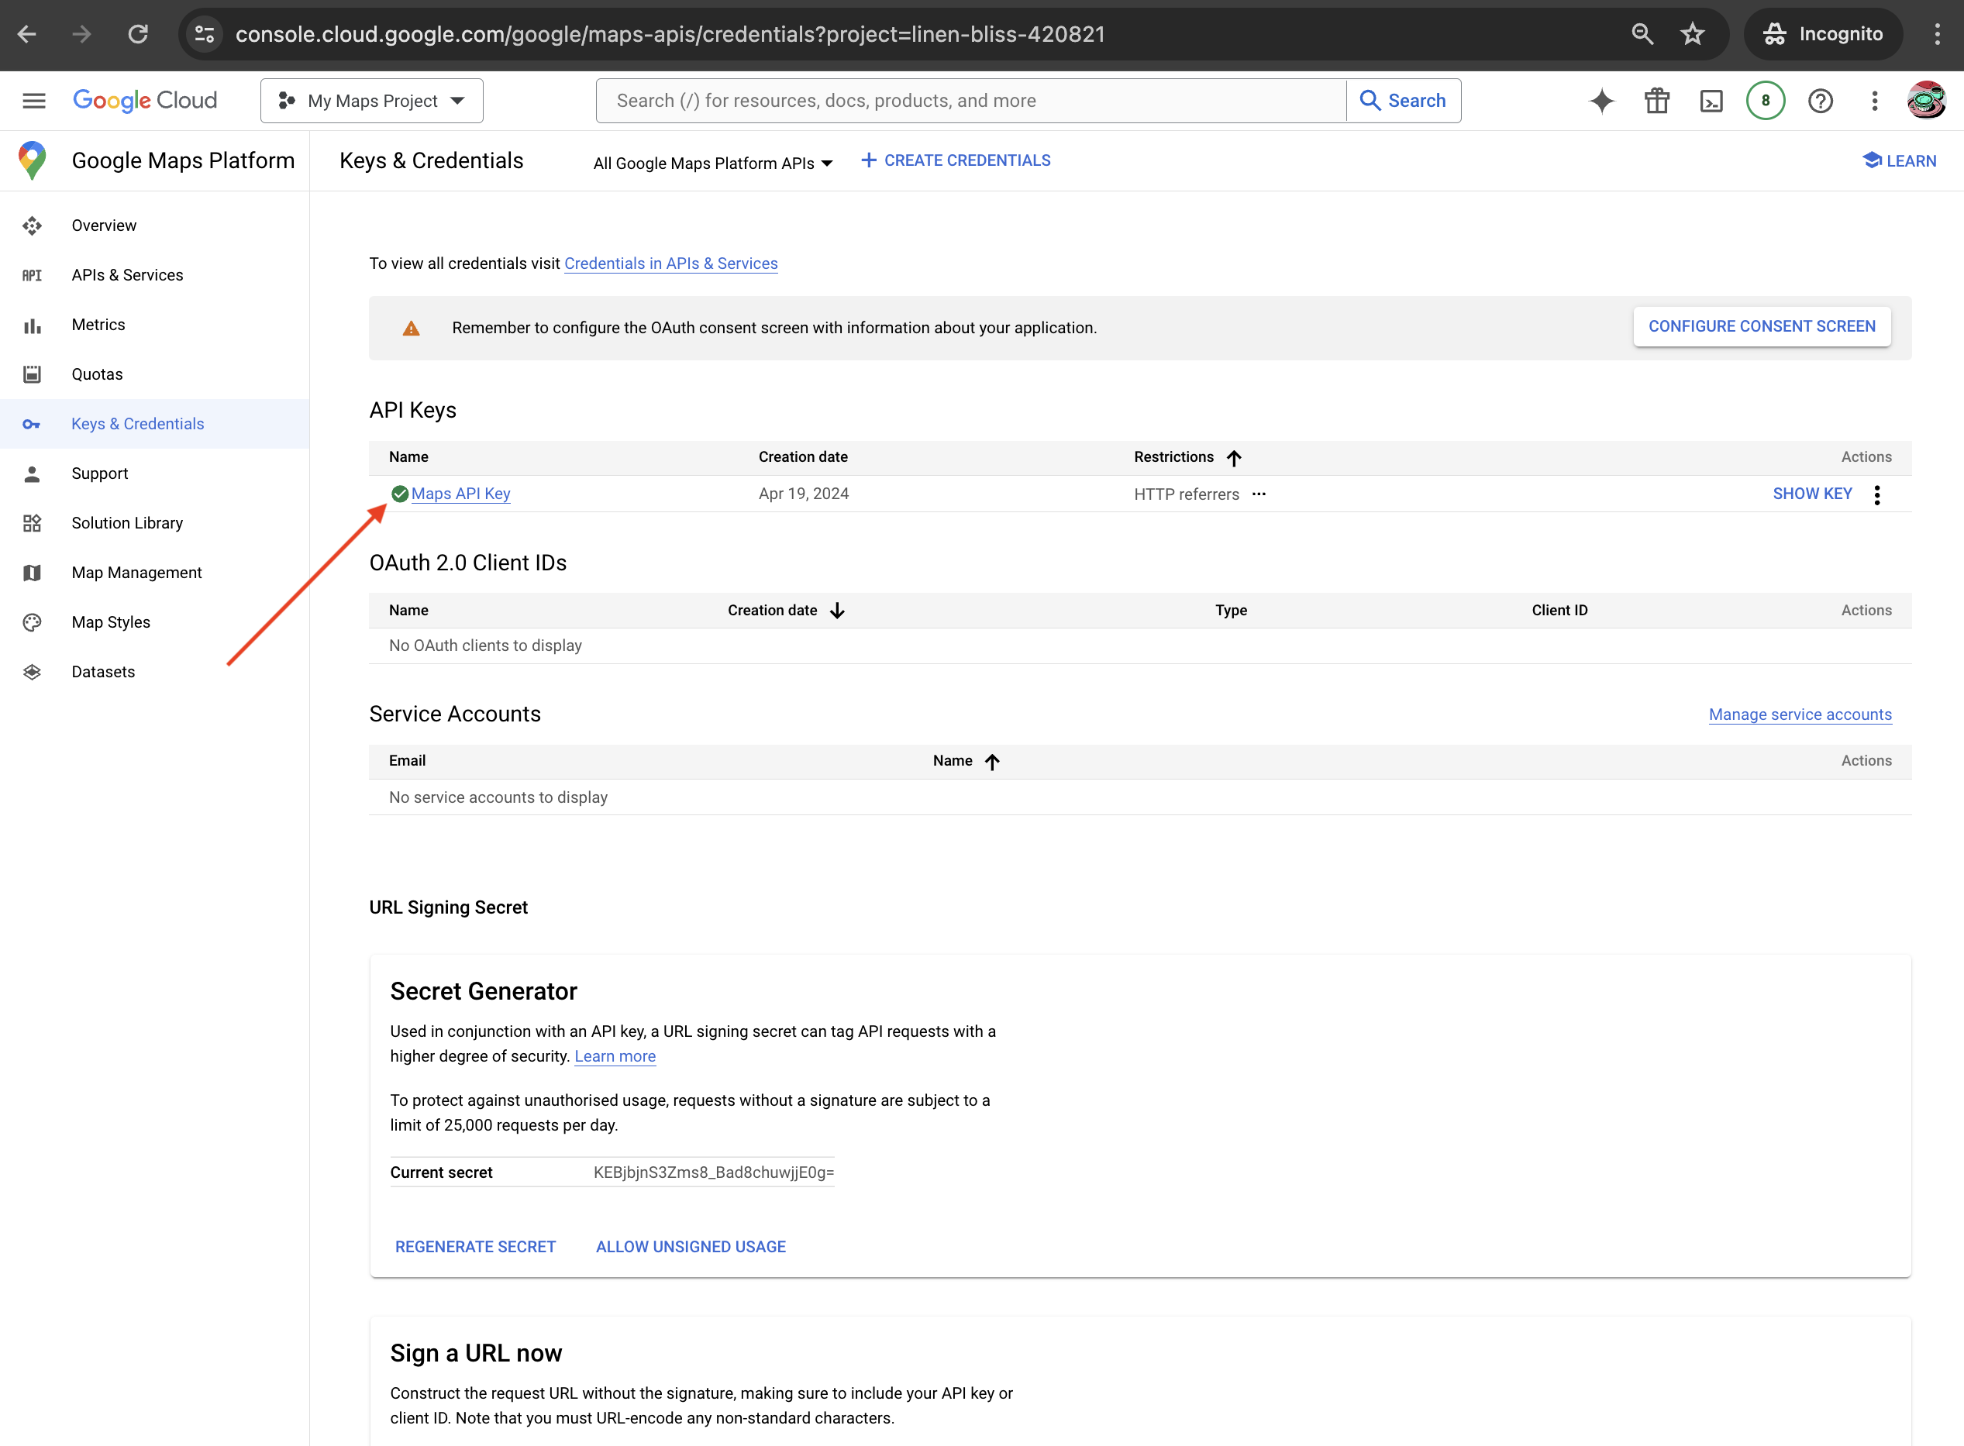The image size is (1964, 1446).
Task: Open the navigation hamburger menu
Action: [33, 100]
